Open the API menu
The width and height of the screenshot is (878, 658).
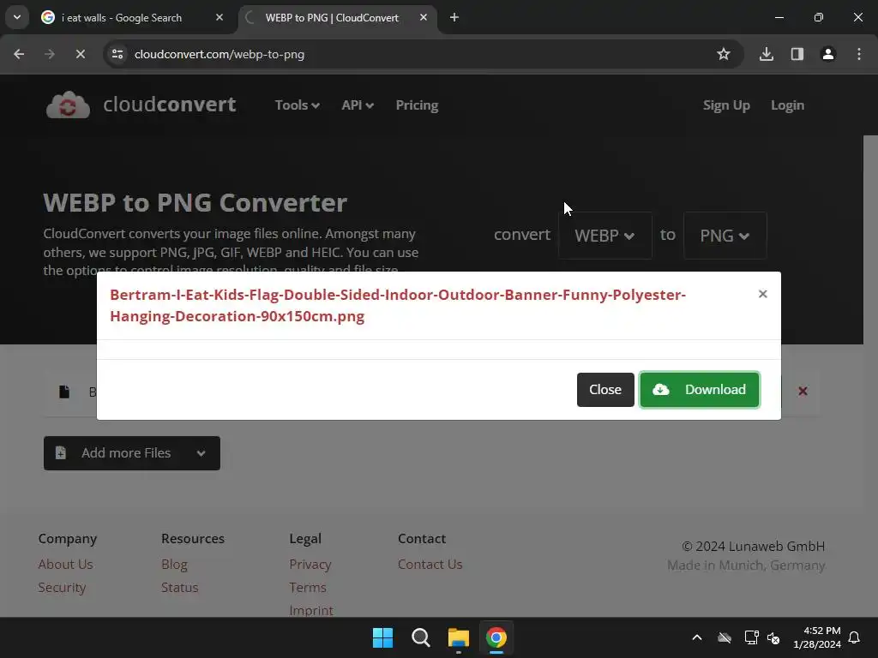click(358, 105)
